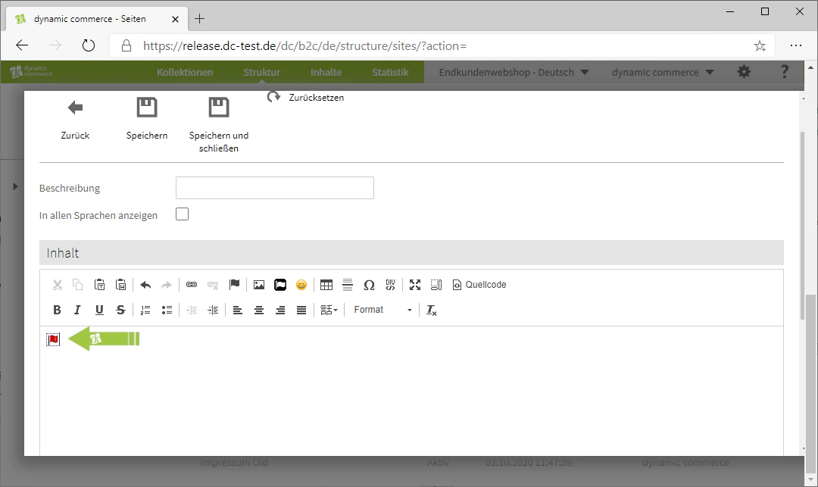Click the browser address bar URL

coord(304,46)
